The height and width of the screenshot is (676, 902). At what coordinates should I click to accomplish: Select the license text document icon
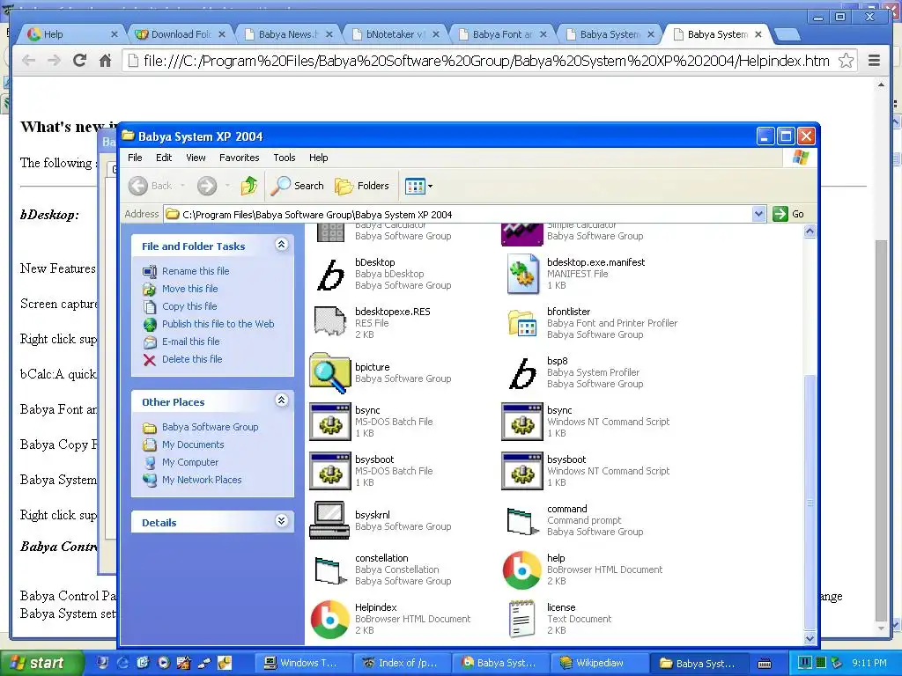point(522,619)
